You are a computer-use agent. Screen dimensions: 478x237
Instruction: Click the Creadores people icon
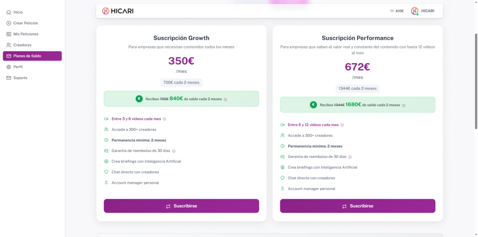click(9, 45)
